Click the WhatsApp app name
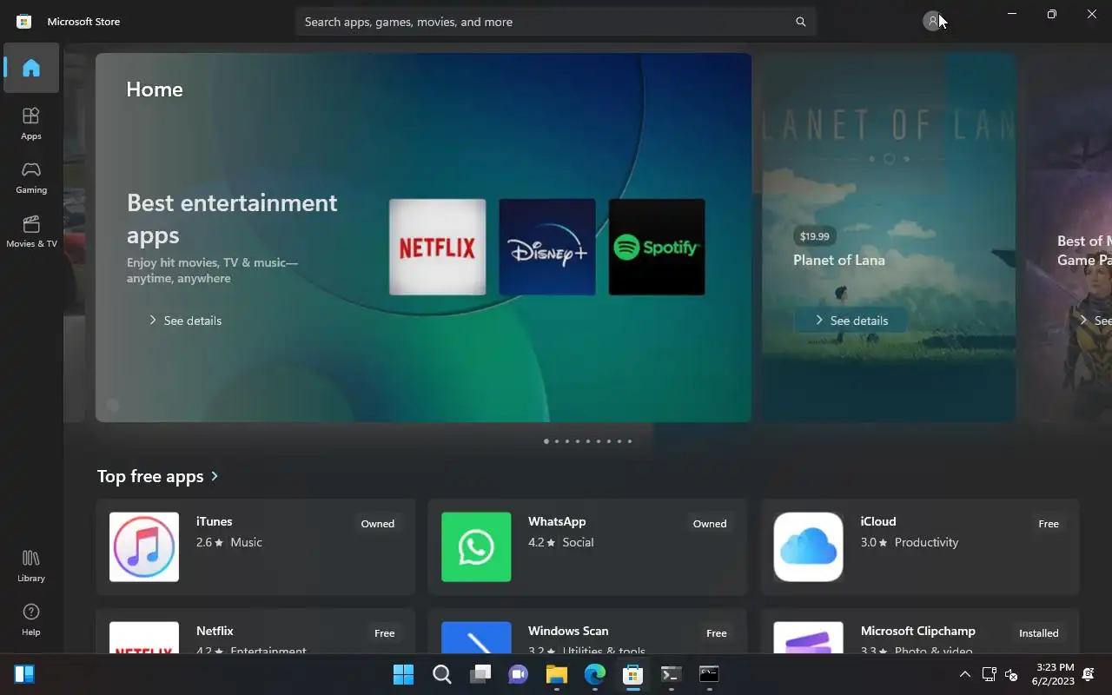Image resolution: width=1112 pixels, height=695 pixels. click(557, 521)
